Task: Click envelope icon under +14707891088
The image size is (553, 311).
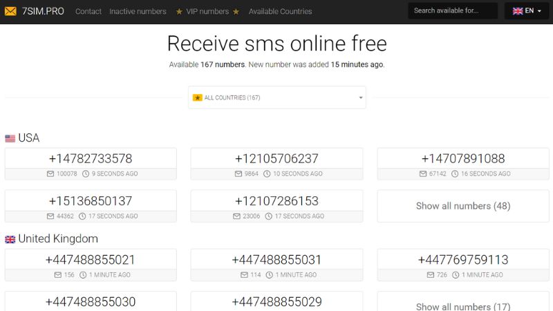Action: 422,174
